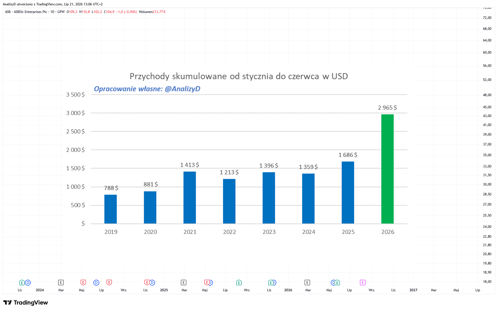Click the green E marker between Lip and Wrz 2025
This screenshot has width=498, height=311.
tap(239, 283)
